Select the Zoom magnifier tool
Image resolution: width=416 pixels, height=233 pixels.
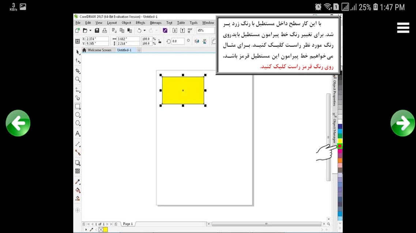78,79
